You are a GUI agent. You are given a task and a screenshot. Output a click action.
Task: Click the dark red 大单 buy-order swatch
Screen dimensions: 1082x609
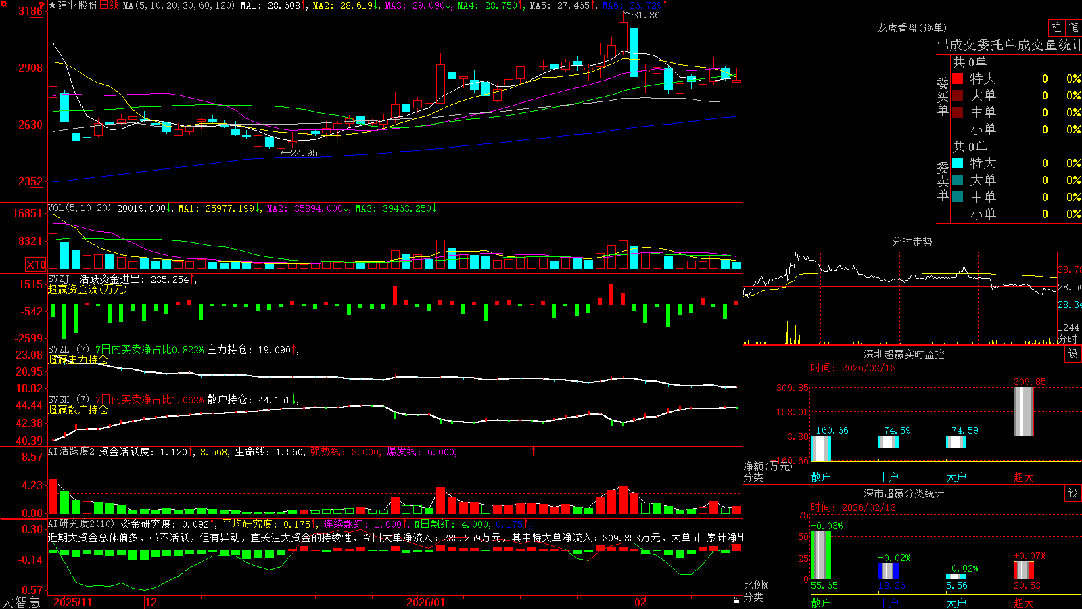pyautogui.click(x=958, y=95)
